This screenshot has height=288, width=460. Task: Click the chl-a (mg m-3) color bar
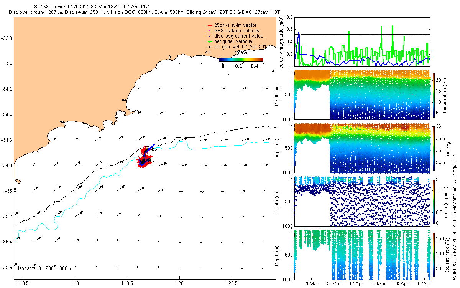coord(434,201)
